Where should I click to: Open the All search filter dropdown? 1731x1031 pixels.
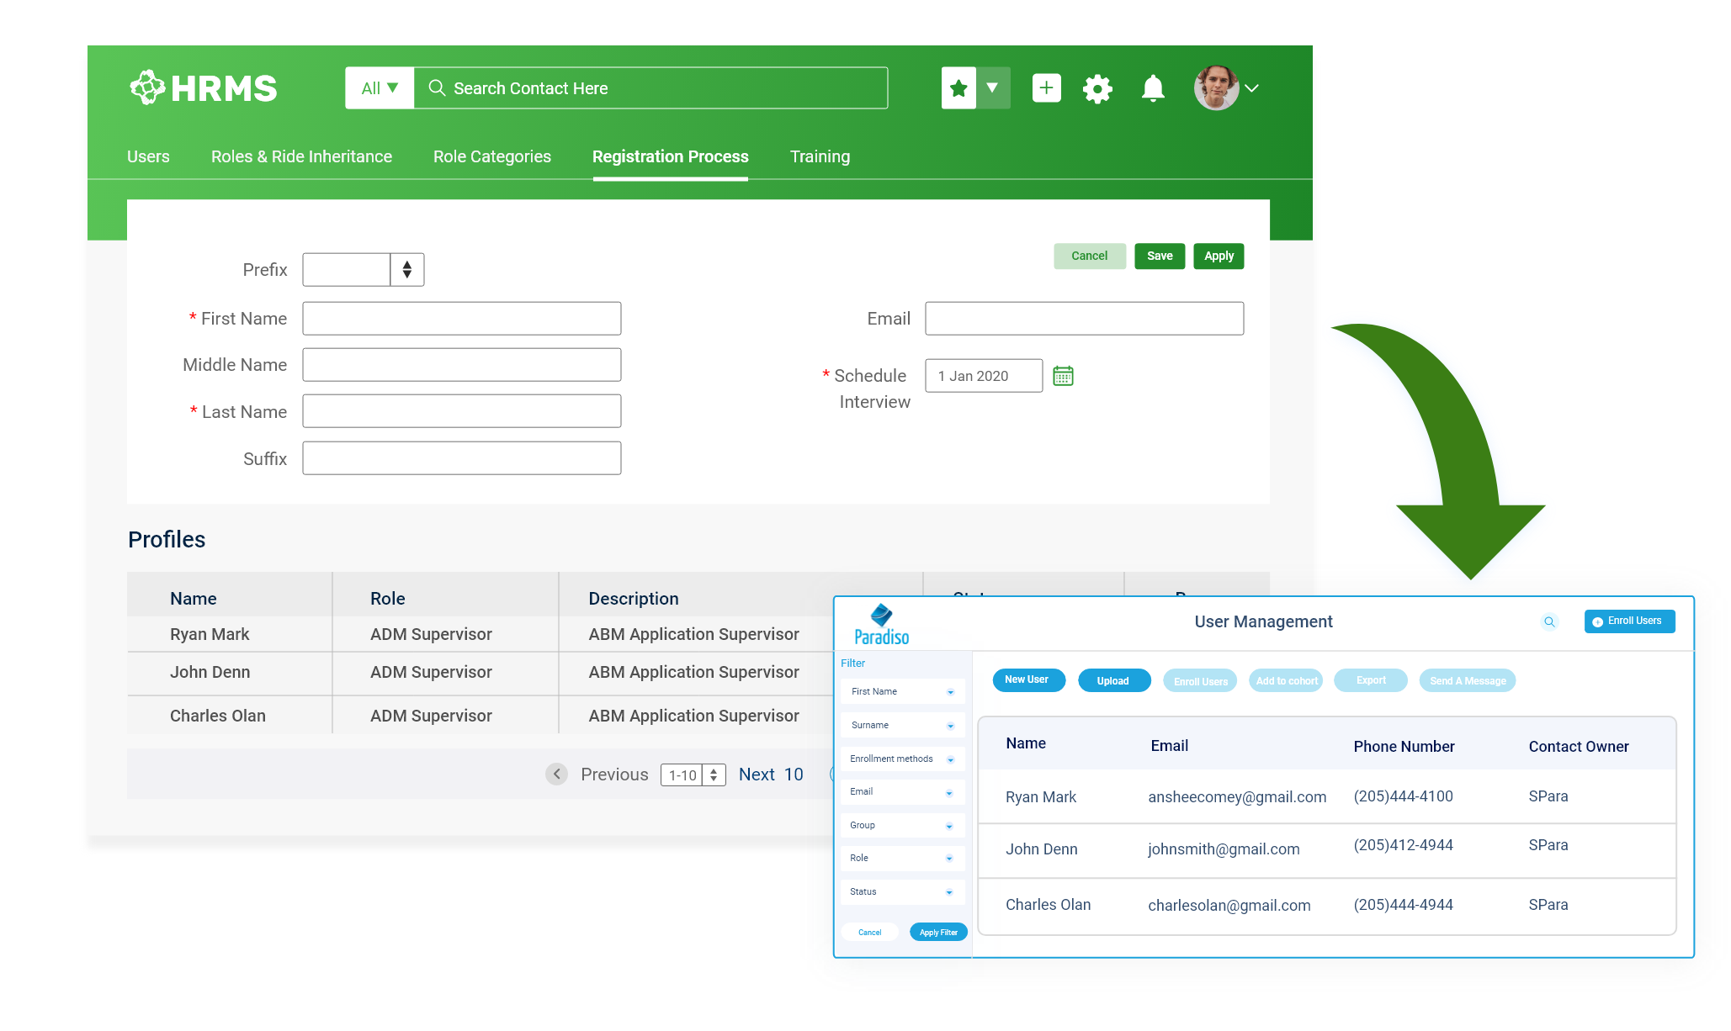(x=380, y=88)
